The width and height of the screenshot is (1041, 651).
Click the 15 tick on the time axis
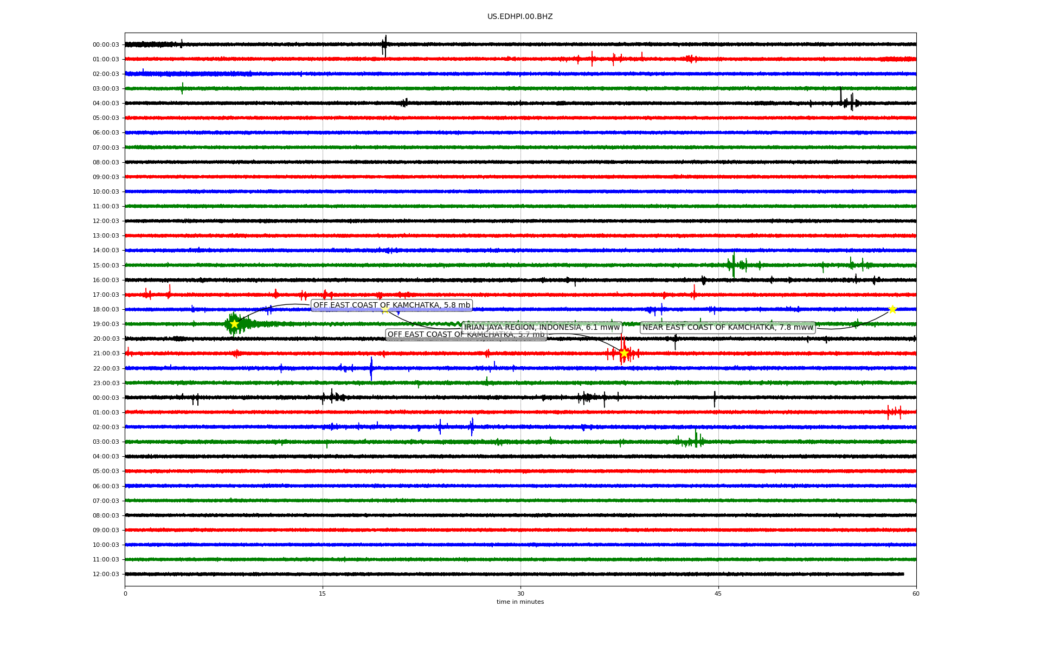point(323,593)
